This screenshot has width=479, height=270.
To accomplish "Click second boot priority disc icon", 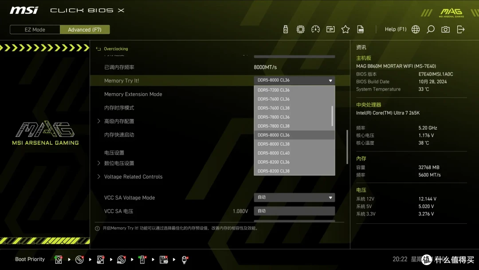I will 79,260.
